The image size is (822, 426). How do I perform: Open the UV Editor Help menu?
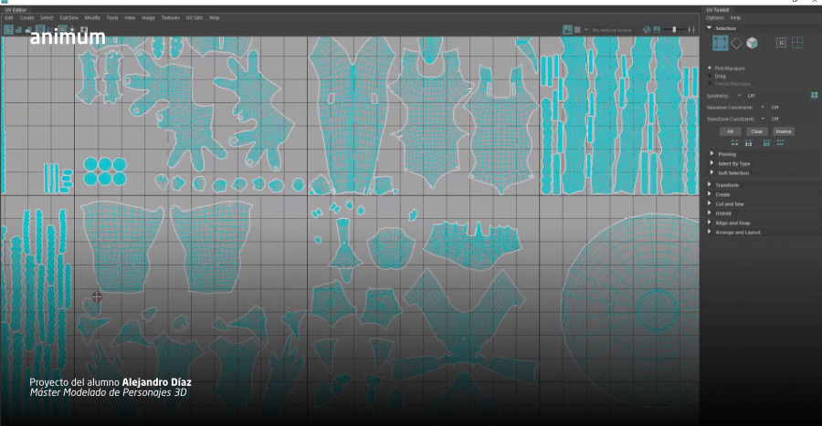[215, 18]
